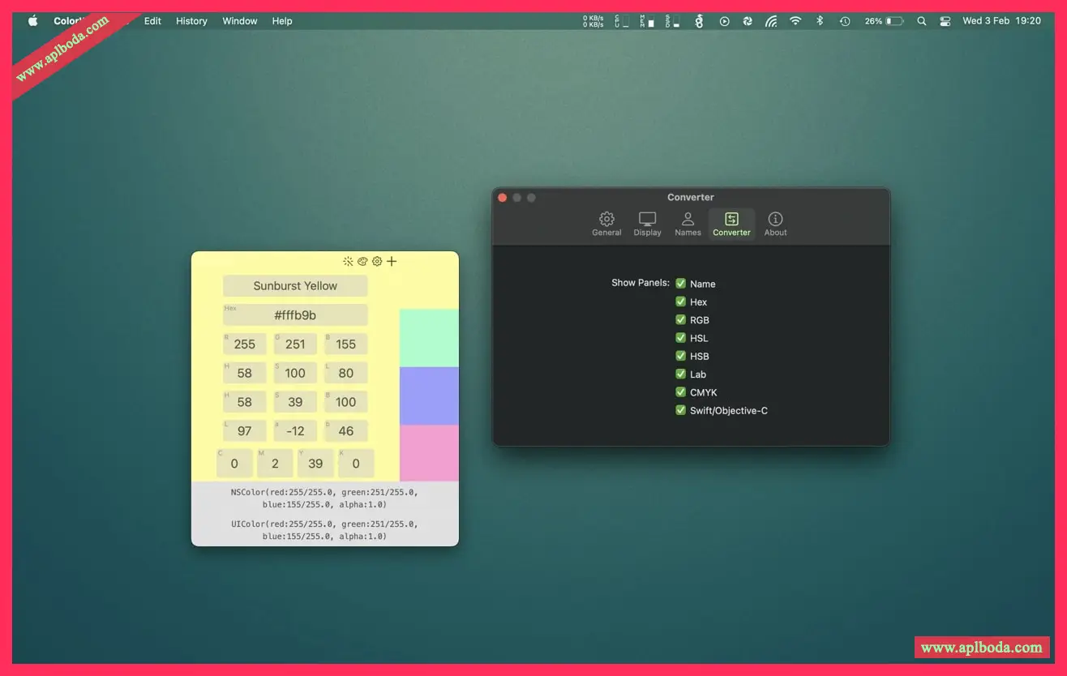Click the Sunburst Yellow name field

coord(295,286)
